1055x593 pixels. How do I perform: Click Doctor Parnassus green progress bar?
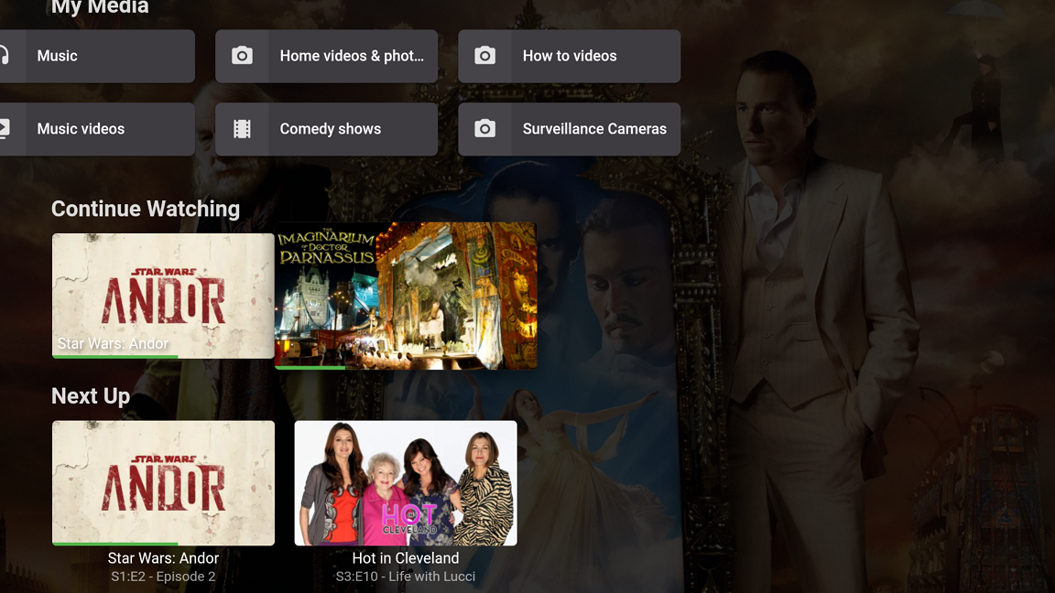click(310, 368)
